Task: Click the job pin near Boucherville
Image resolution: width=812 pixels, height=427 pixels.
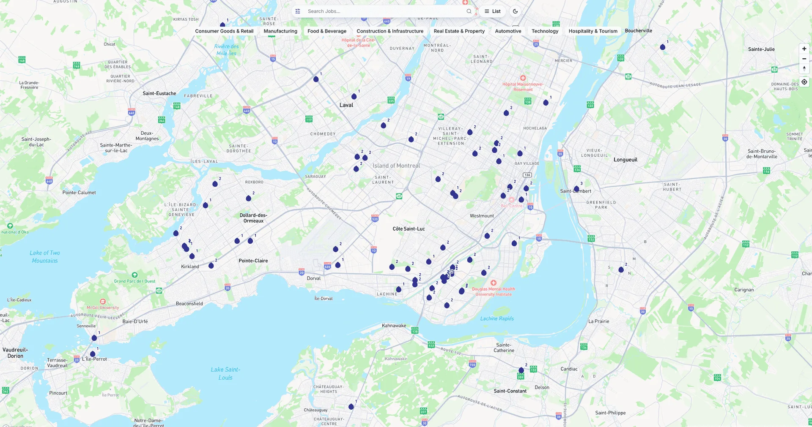Action: 663,47
